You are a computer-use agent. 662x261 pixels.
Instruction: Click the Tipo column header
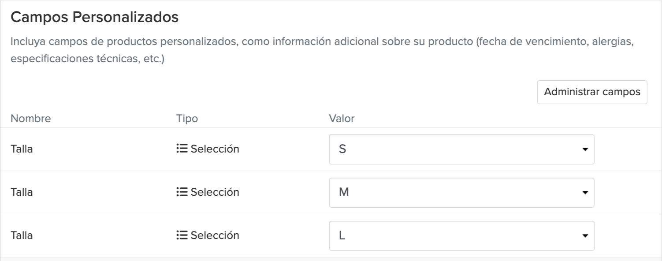187,119
